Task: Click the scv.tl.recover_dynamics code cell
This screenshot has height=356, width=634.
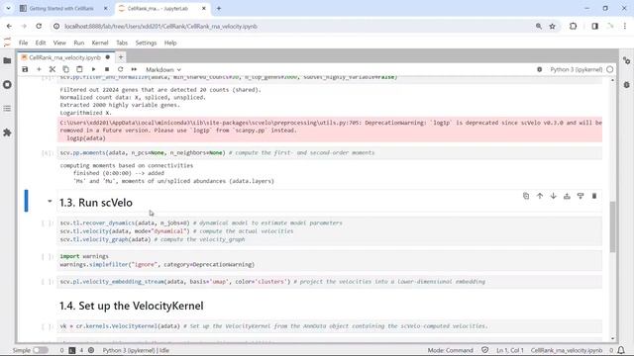Action: [330, 231]
